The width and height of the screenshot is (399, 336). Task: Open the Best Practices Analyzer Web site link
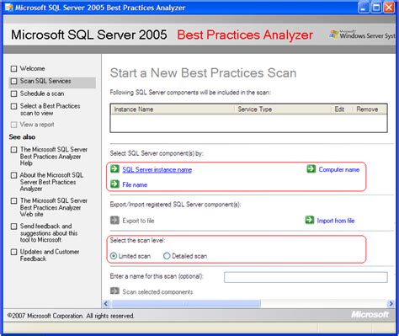coord(53,207)
